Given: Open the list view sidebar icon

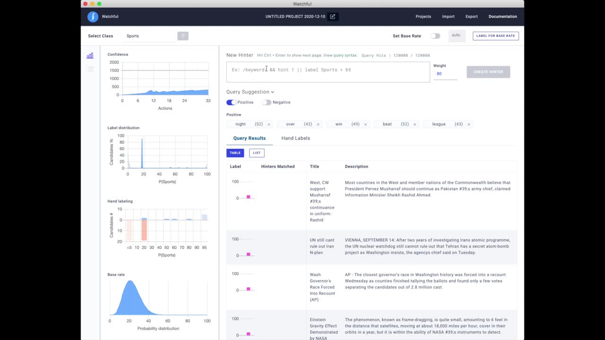Looking at the screenshot, I should (90, 69).
